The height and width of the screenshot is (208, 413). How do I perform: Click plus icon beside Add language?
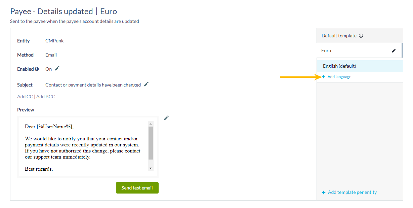click(x=324, y=77)
